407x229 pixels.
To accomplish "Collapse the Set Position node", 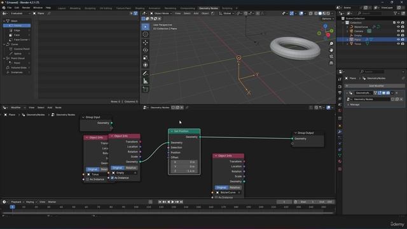I will [172, 132].
